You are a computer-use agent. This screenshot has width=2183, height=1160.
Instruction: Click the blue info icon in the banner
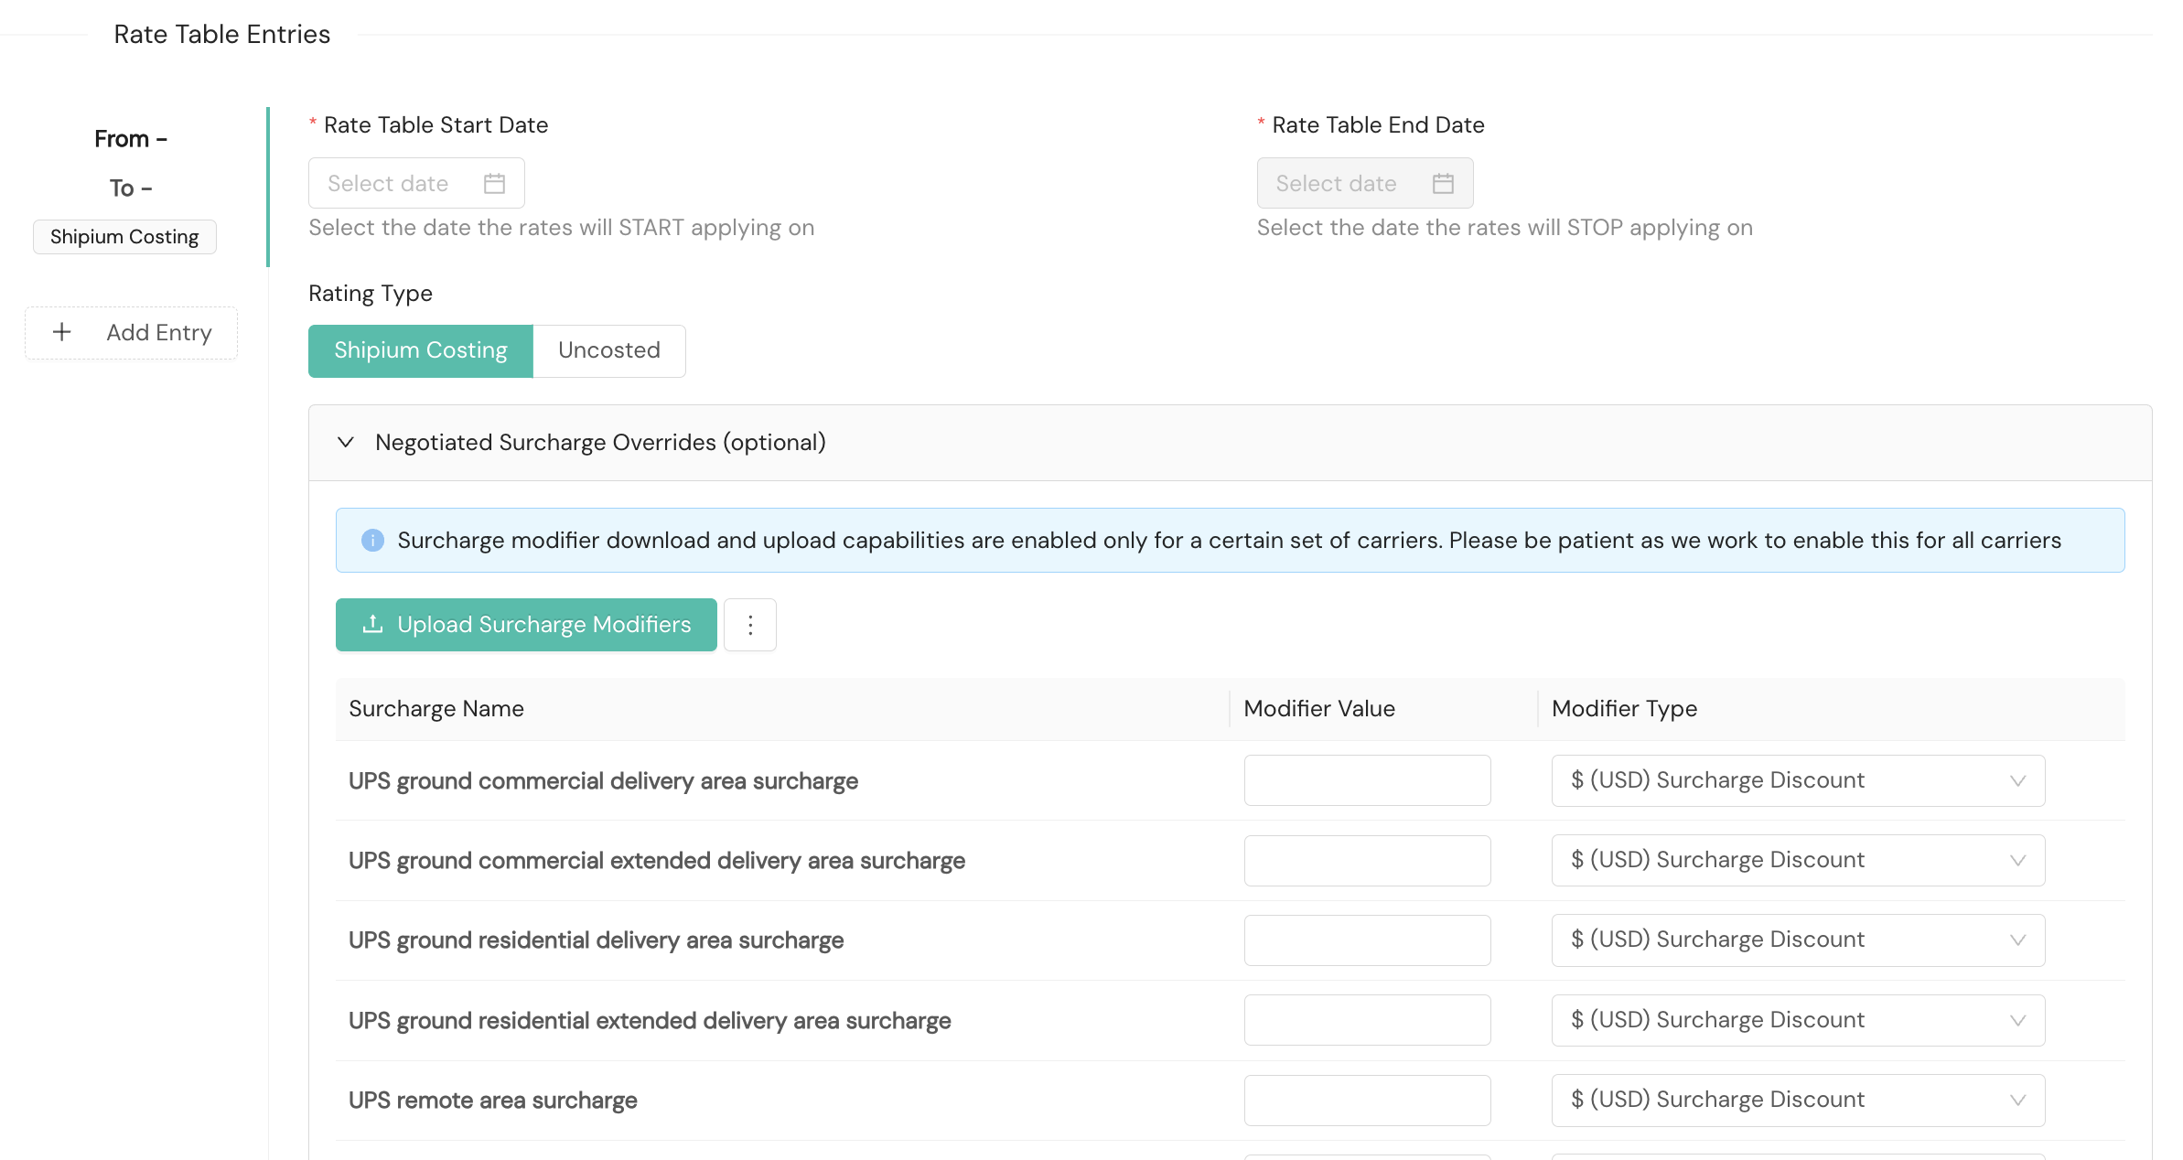372,541
